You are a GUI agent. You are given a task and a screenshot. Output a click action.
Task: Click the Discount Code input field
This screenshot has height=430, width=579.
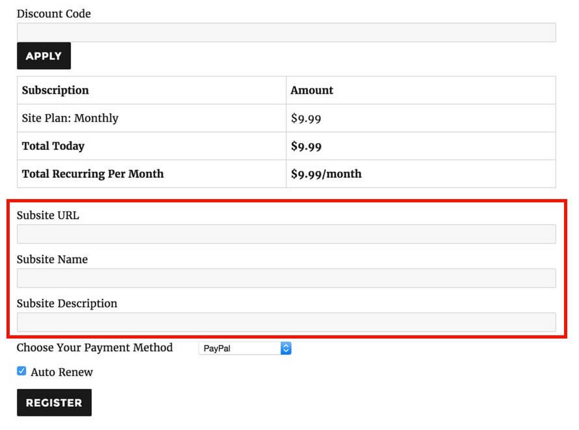coord(286,32)
